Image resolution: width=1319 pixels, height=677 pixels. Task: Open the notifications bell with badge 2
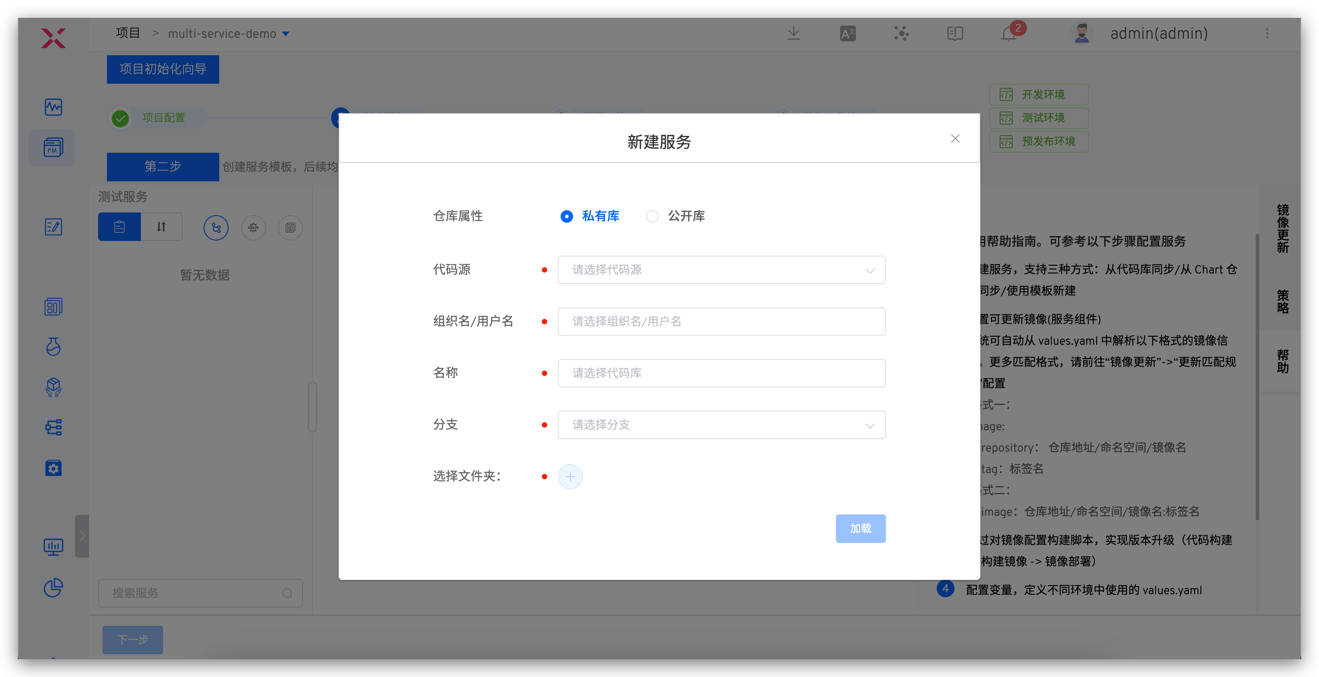[x=1008, y=33]
